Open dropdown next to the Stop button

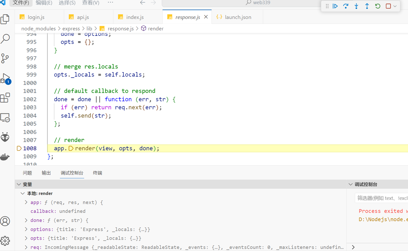[x=395, y=6]
